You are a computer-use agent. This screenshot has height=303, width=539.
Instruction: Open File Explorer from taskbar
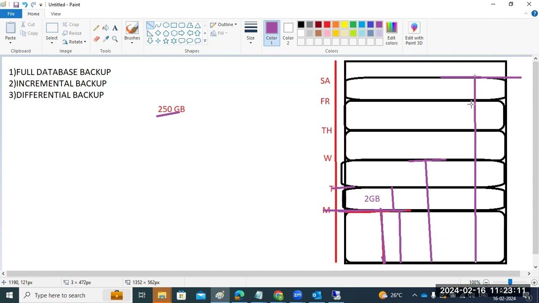162,295
